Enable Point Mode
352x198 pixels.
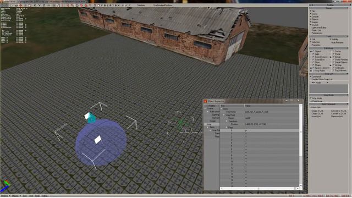317,101
